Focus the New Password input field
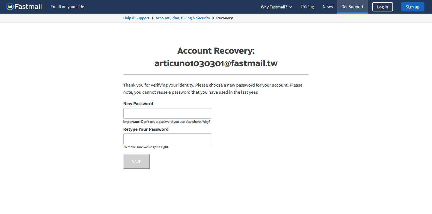Screen dimensions: 432x214 tap(167, 113)
